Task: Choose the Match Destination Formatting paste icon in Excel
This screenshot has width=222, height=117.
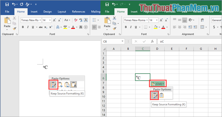Action: coord(161,96)
